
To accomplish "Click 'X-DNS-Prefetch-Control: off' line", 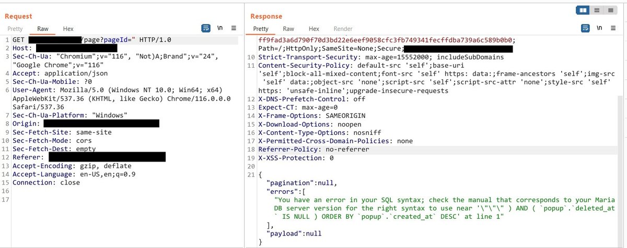I will click(x=312, y=99).
